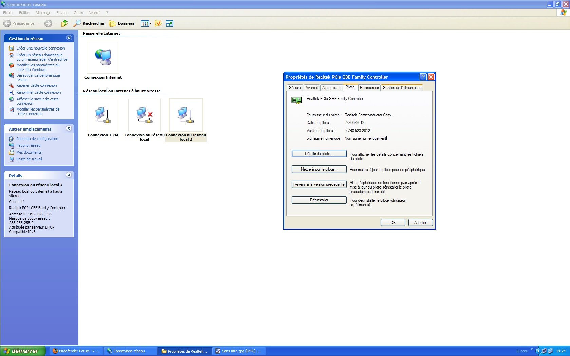Open the Connexion Internet gateway icon
The image size is (570, 356).
click(103, 57)
